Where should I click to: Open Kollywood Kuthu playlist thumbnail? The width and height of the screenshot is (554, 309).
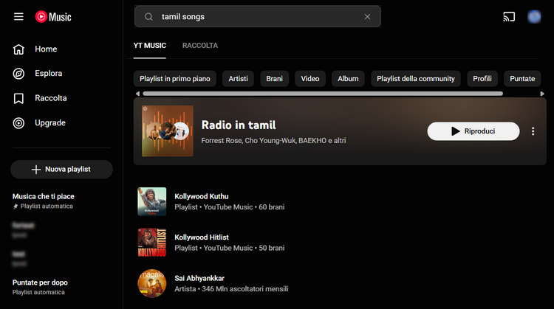pos(152,201)
